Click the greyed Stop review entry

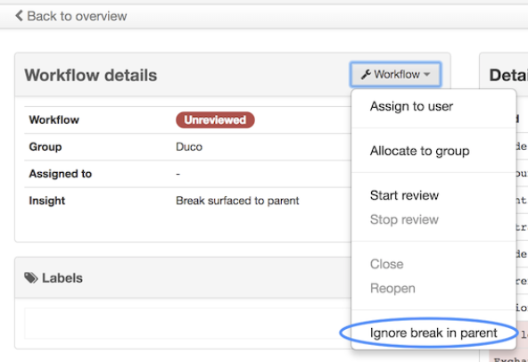404,219
